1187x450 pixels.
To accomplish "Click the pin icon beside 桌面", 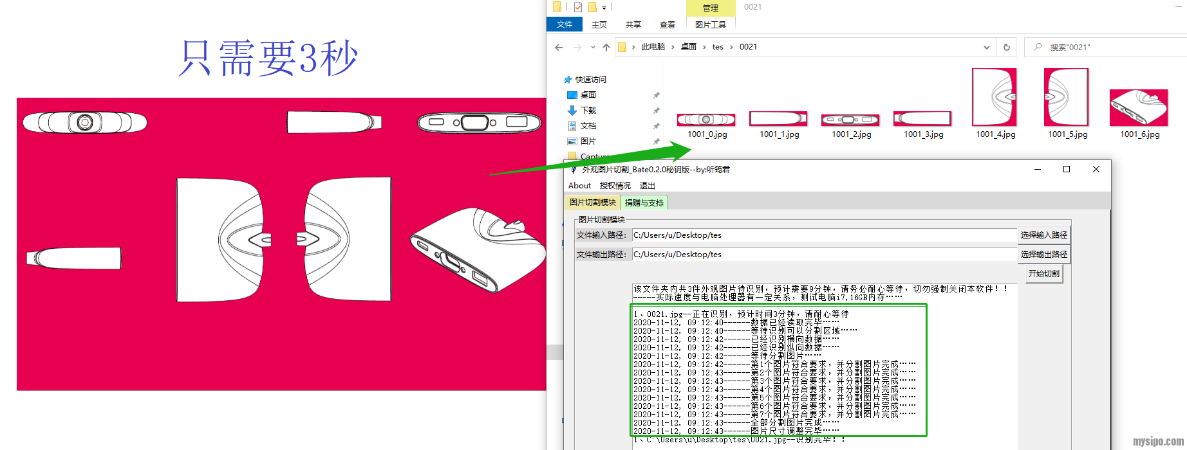I will point(657,95).
